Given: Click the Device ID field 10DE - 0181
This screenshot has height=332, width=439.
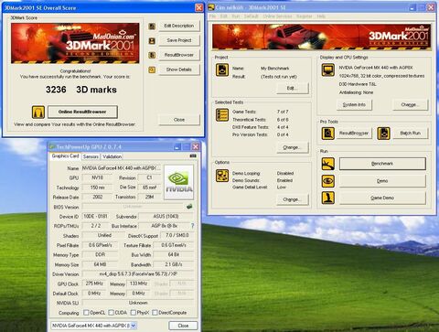Looking at the screenshot, I should tap(95, 216).
